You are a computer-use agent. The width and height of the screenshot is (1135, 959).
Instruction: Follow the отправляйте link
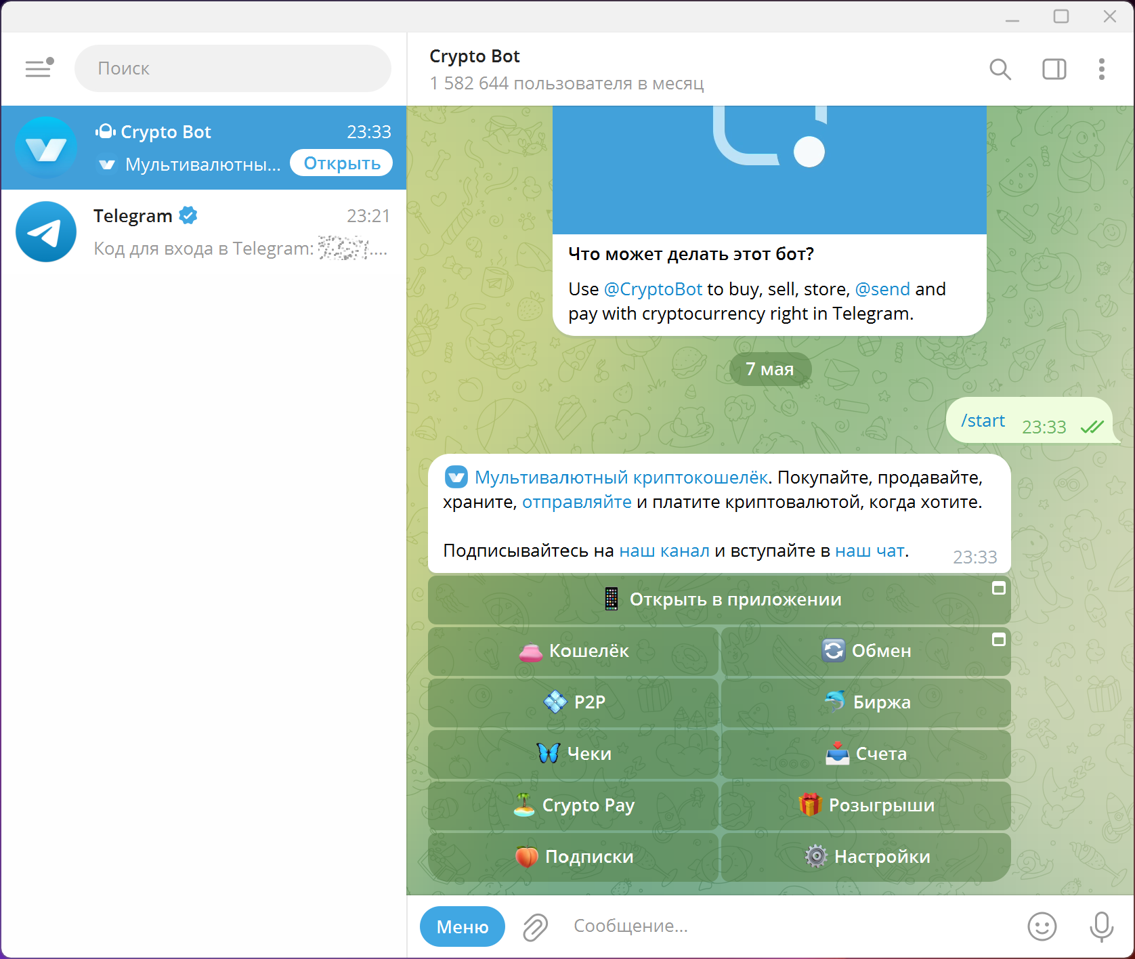[577, 502]
